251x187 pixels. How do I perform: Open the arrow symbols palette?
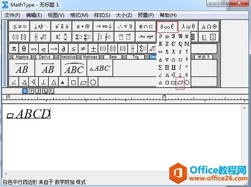point(104,26)
